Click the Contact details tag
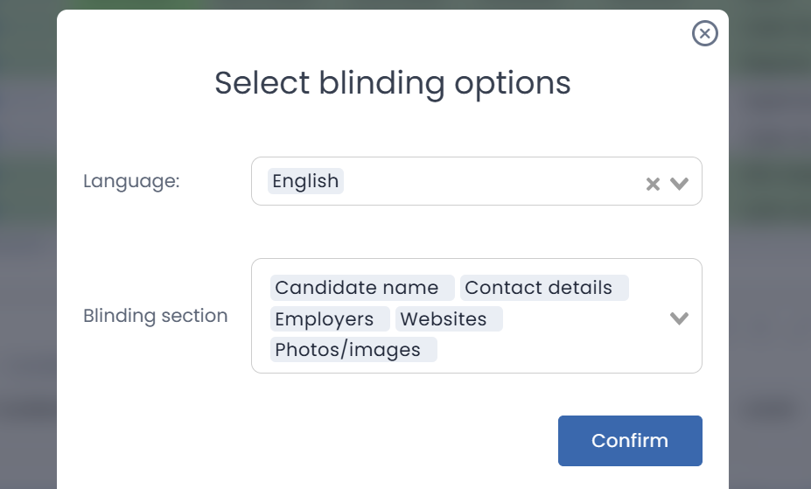811x489 pixels. (539, 288)
